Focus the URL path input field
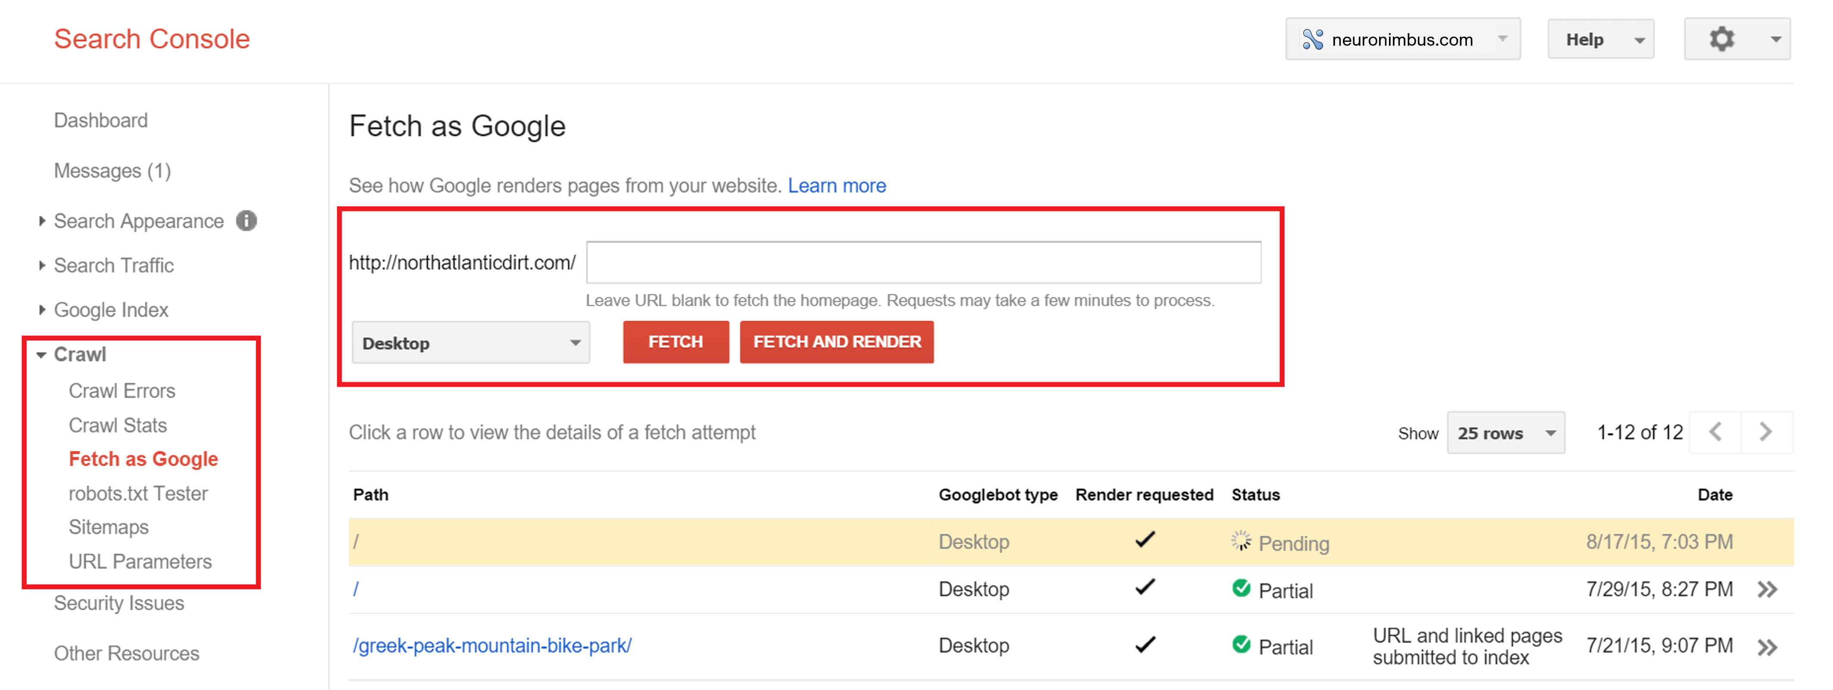This screenshot has width=1833, height=690. [x=924, y=262]
